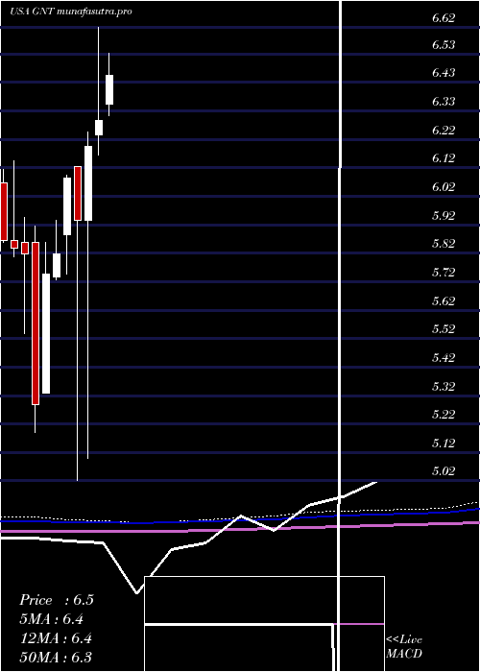The height and width of the screenshot is (672, 480).
Task: Select the 6.62 price axis label
Action: coord(444,18)
